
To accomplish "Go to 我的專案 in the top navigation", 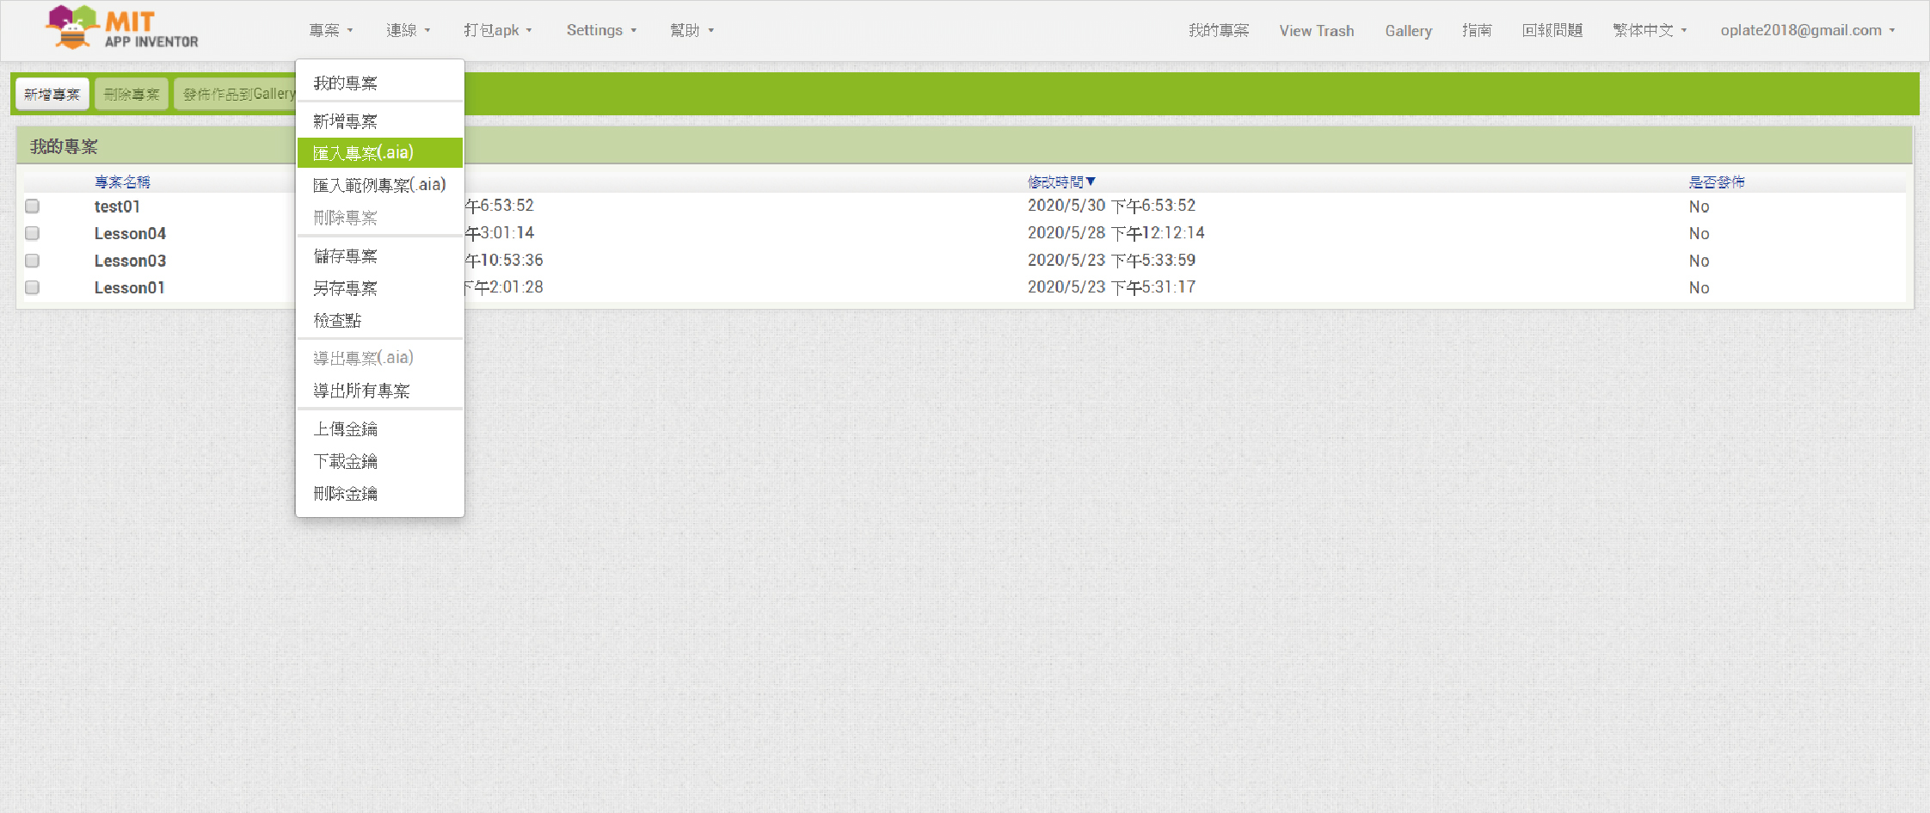I will pos(1219,30).
